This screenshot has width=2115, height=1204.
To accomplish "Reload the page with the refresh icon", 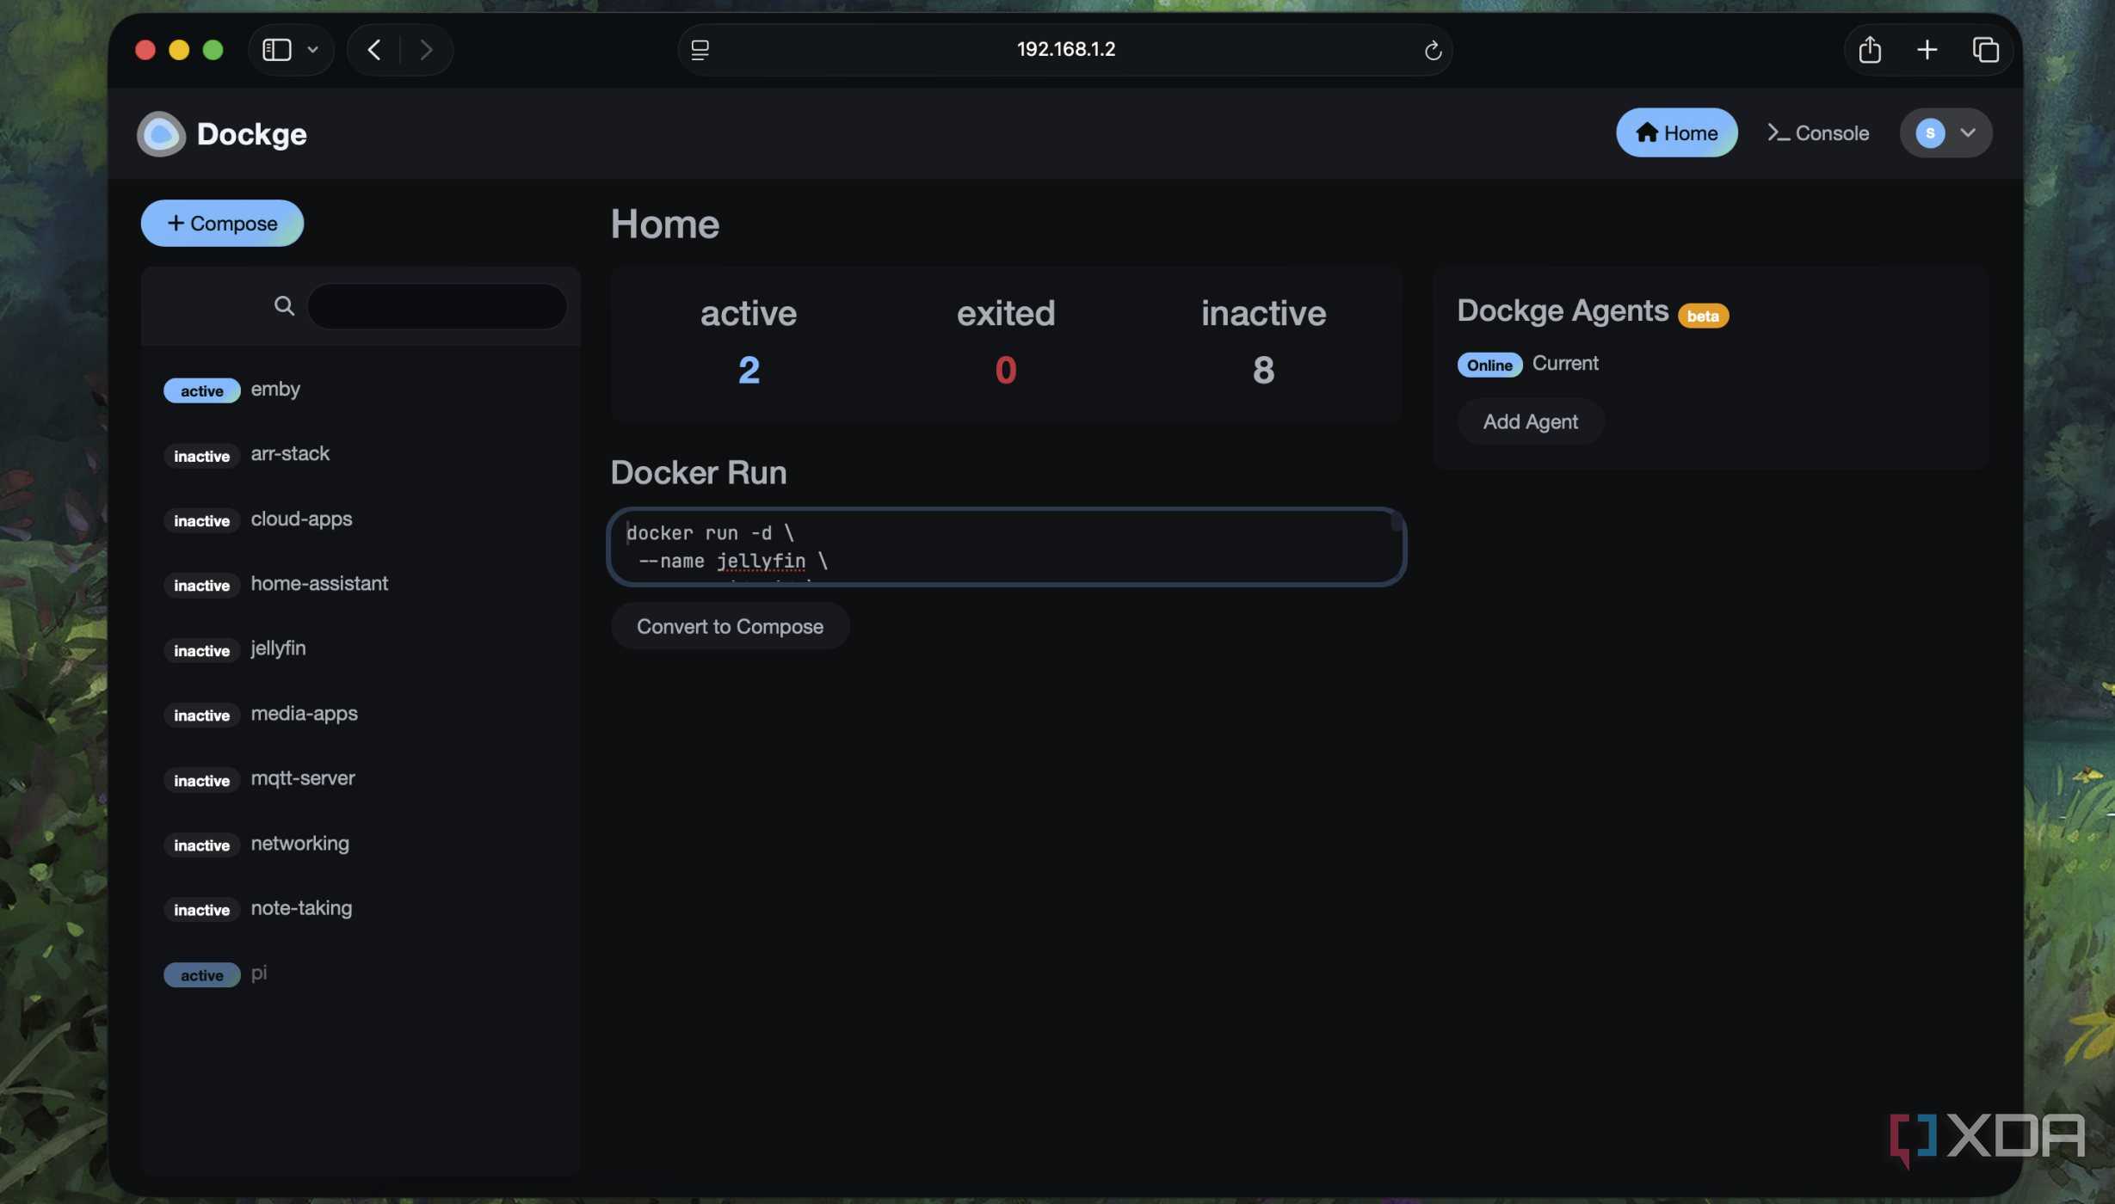I will pos(1433,51).
